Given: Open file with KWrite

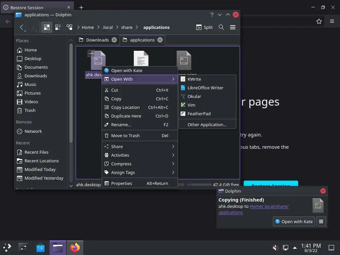Looking at the screenshot, I should coord(207,79).
